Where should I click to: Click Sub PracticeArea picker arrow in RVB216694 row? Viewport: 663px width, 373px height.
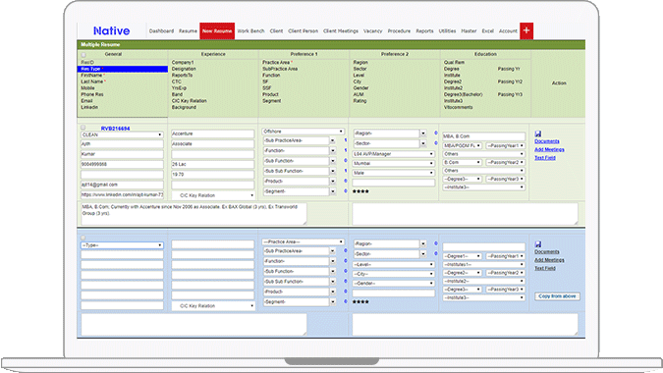point(333,140)
